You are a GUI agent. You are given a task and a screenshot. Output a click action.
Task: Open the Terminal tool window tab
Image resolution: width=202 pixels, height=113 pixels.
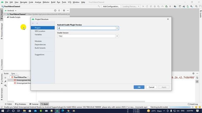[x=34, y=104]
